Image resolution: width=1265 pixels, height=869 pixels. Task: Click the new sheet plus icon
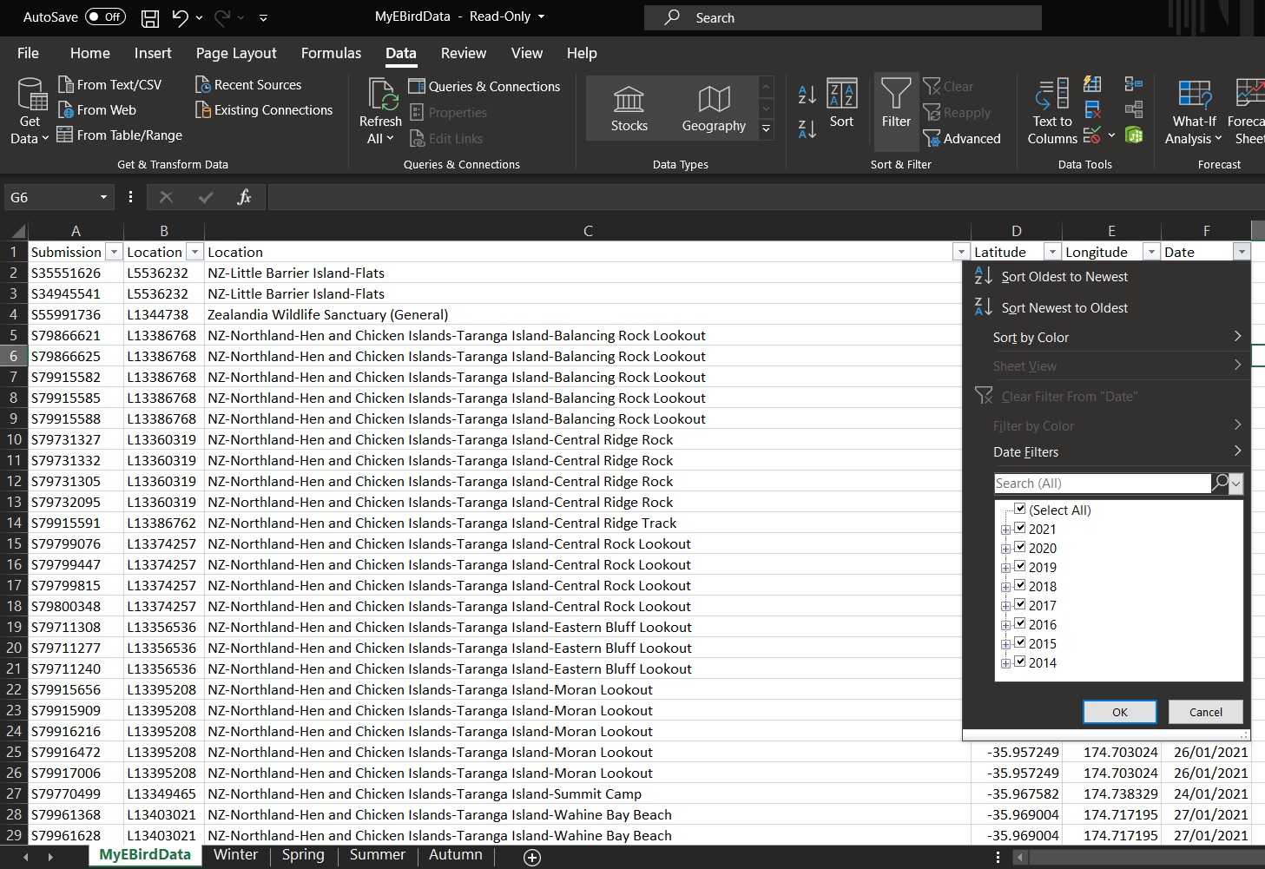click(532, 857)
